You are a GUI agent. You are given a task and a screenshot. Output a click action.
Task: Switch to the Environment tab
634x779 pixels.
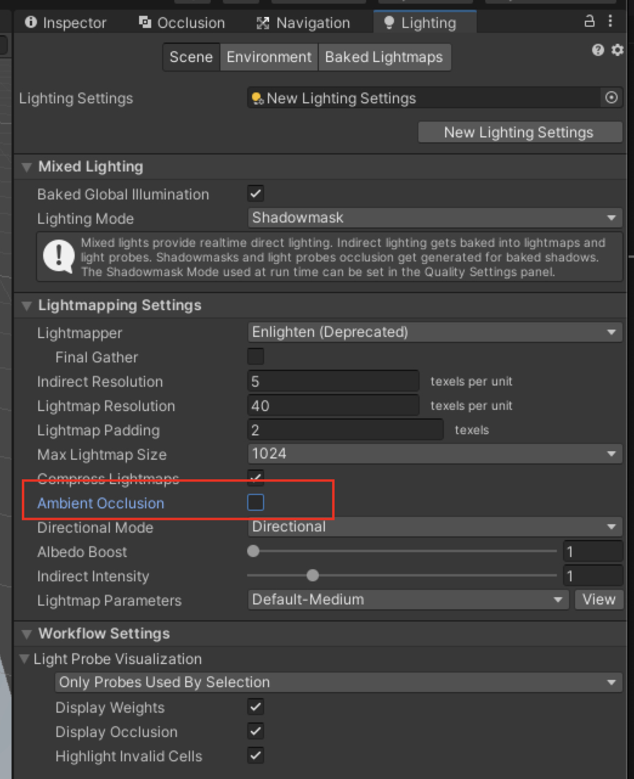coord(268,57)
